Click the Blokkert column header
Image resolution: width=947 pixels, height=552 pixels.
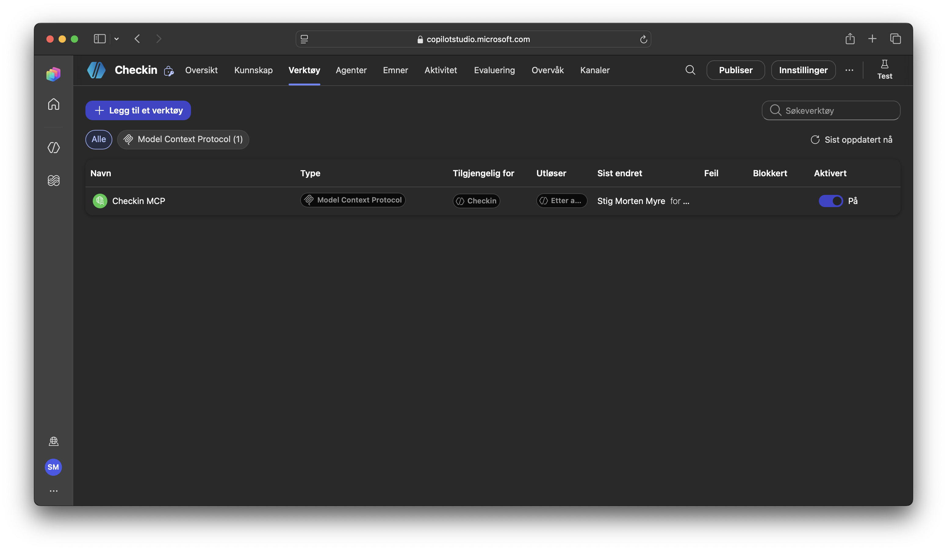point(770,173)
